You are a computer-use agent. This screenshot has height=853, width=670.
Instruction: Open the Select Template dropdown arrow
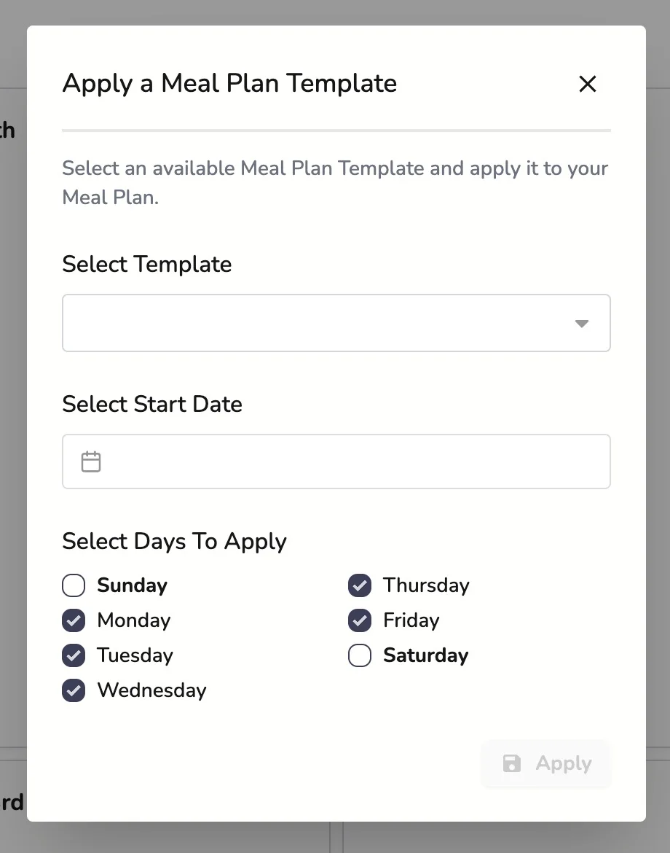[581, 324]
